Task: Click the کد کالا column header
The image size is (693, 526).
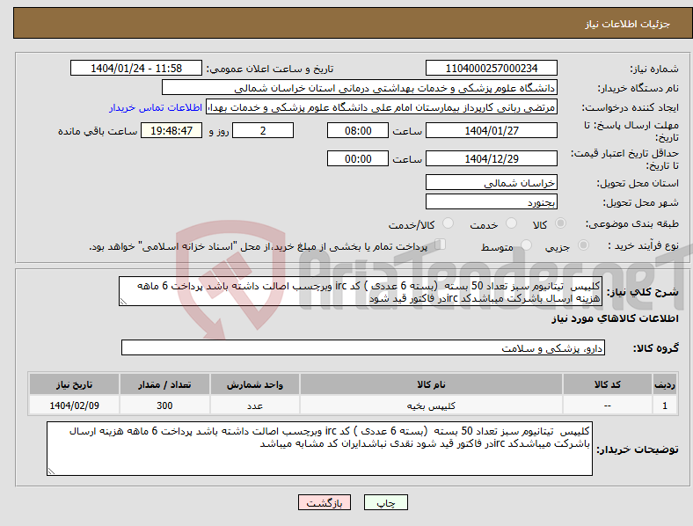Action: [x=608, y=384]
